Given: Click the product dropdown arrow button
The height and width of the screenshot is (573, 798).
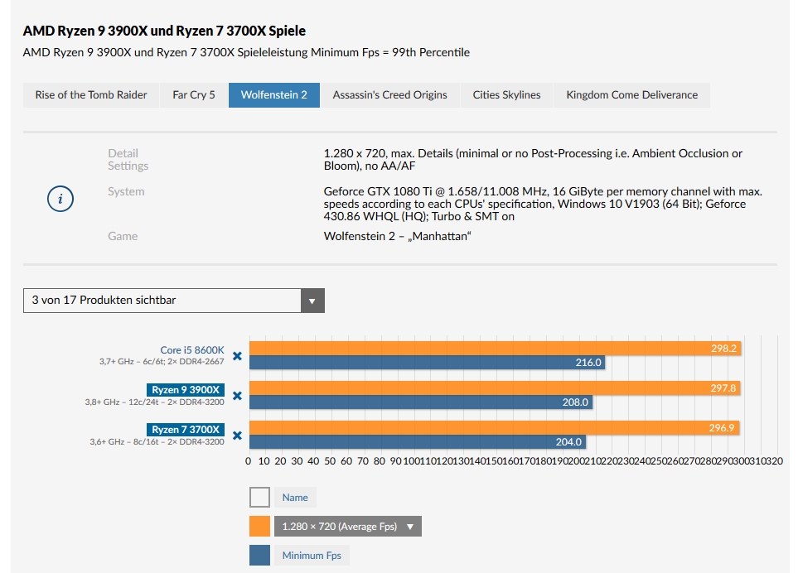Looking at the screenshot, I should click(x=312, y=301).
